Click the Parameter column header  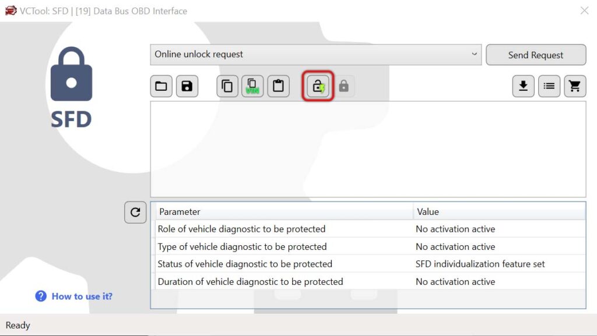coord(283,212)
